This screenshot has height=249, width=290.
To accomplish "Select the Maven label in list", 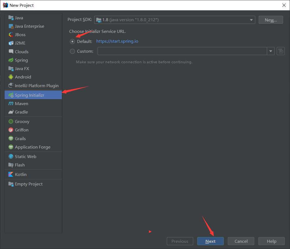I will [x=21, y=104].
